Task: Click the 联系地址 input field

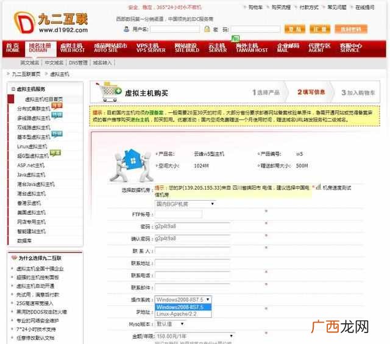Action: (x=193, y=263)
